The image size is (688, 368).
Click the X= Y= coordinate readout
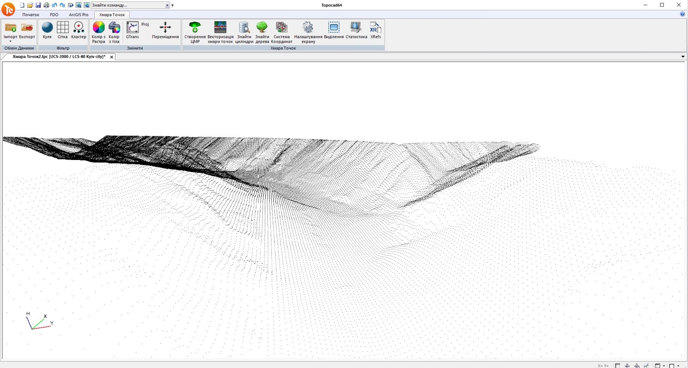click(603, 366)
